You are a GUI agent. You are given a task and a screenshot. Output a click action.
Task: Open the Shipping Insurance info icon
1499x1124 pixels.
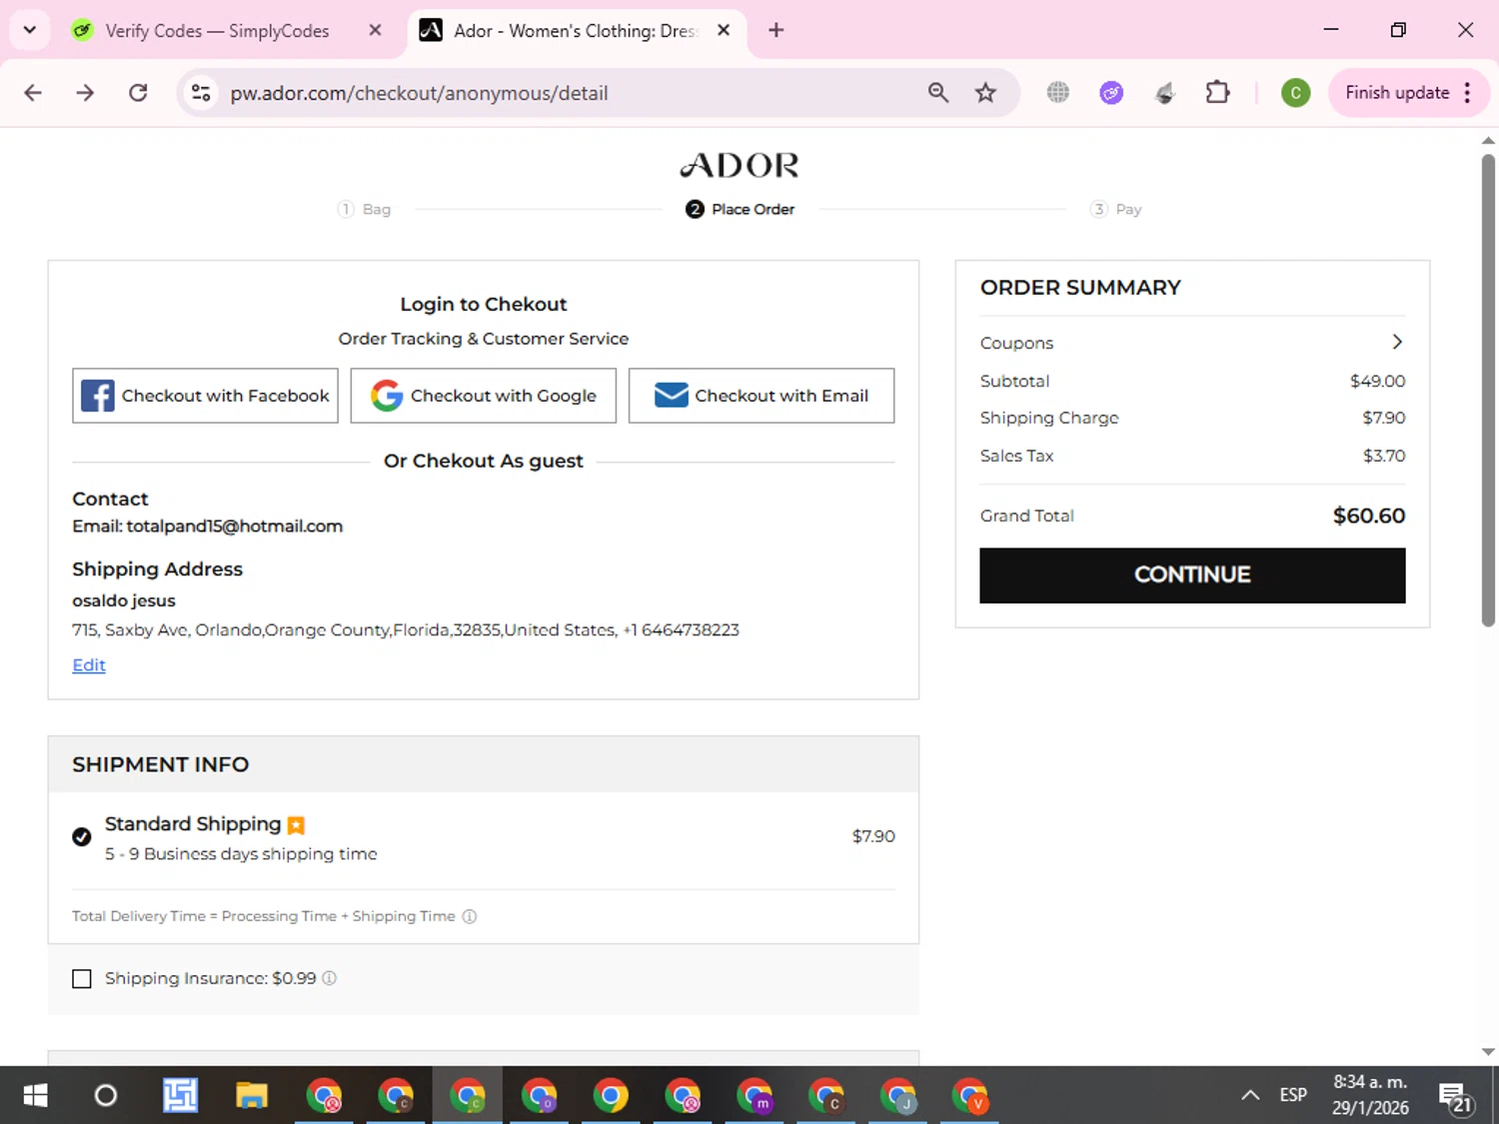[x=329, y=978]
